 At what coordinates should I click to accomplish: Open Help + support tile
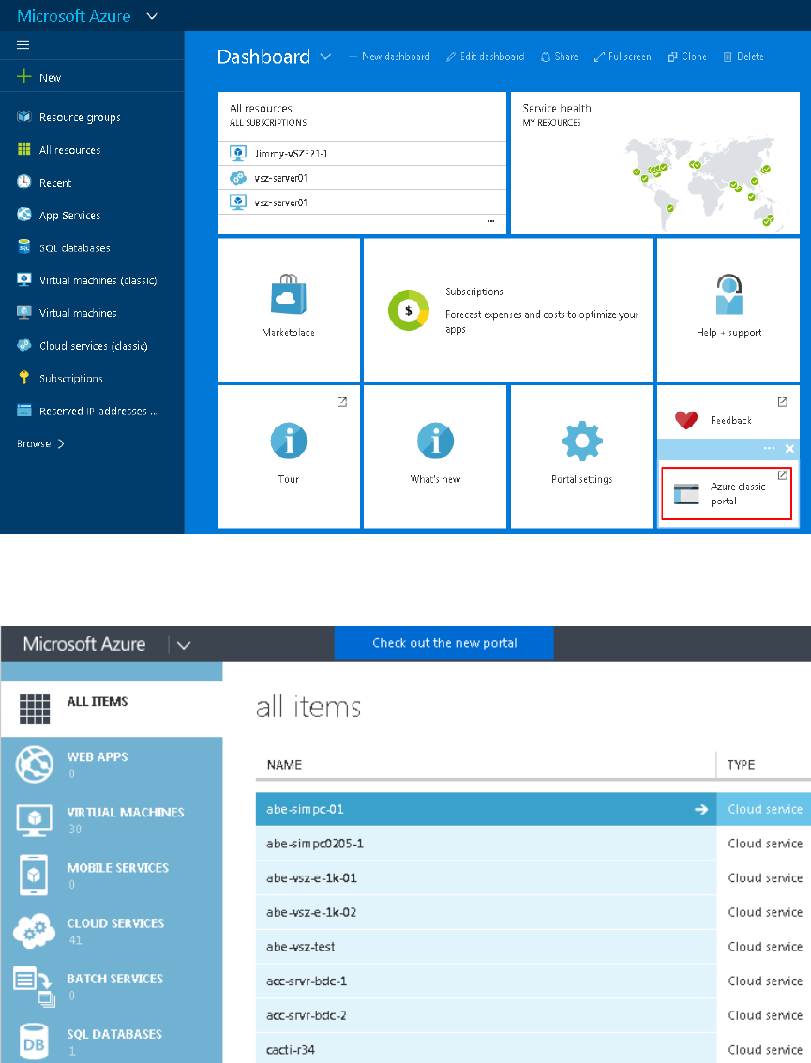pos(728,310)
